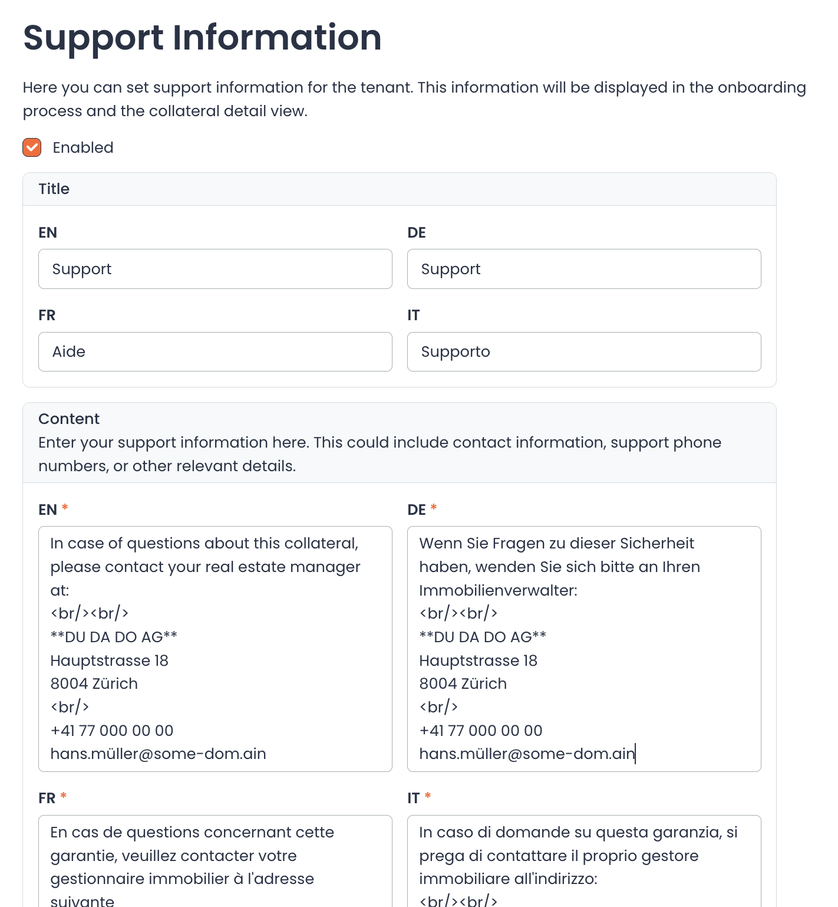Click the email address in the EN content

(158, 754)
